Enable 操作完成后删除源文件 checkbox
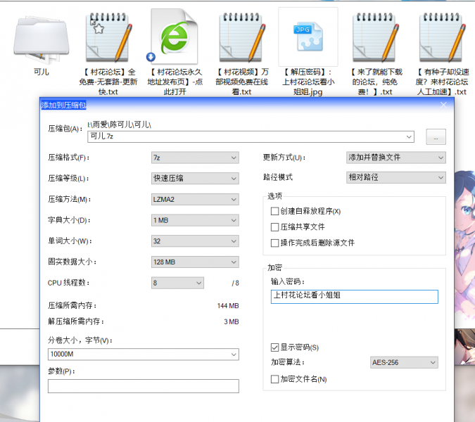The height and width of the screenshot is (422, 475). [274, 243]
